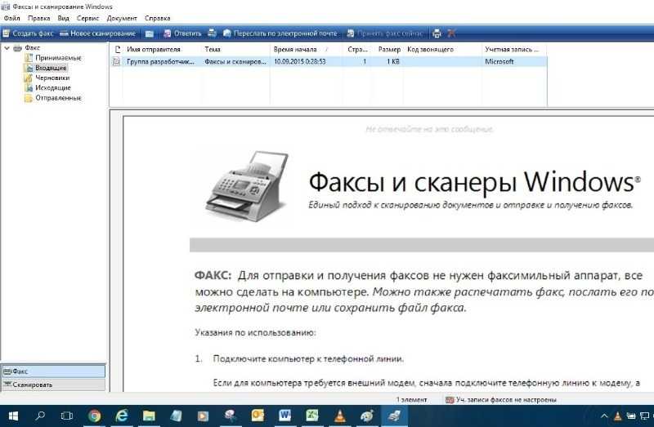Viewport: 654px width, 427px height.
Task: Click the Ответить reply icon
Action: 182,33
